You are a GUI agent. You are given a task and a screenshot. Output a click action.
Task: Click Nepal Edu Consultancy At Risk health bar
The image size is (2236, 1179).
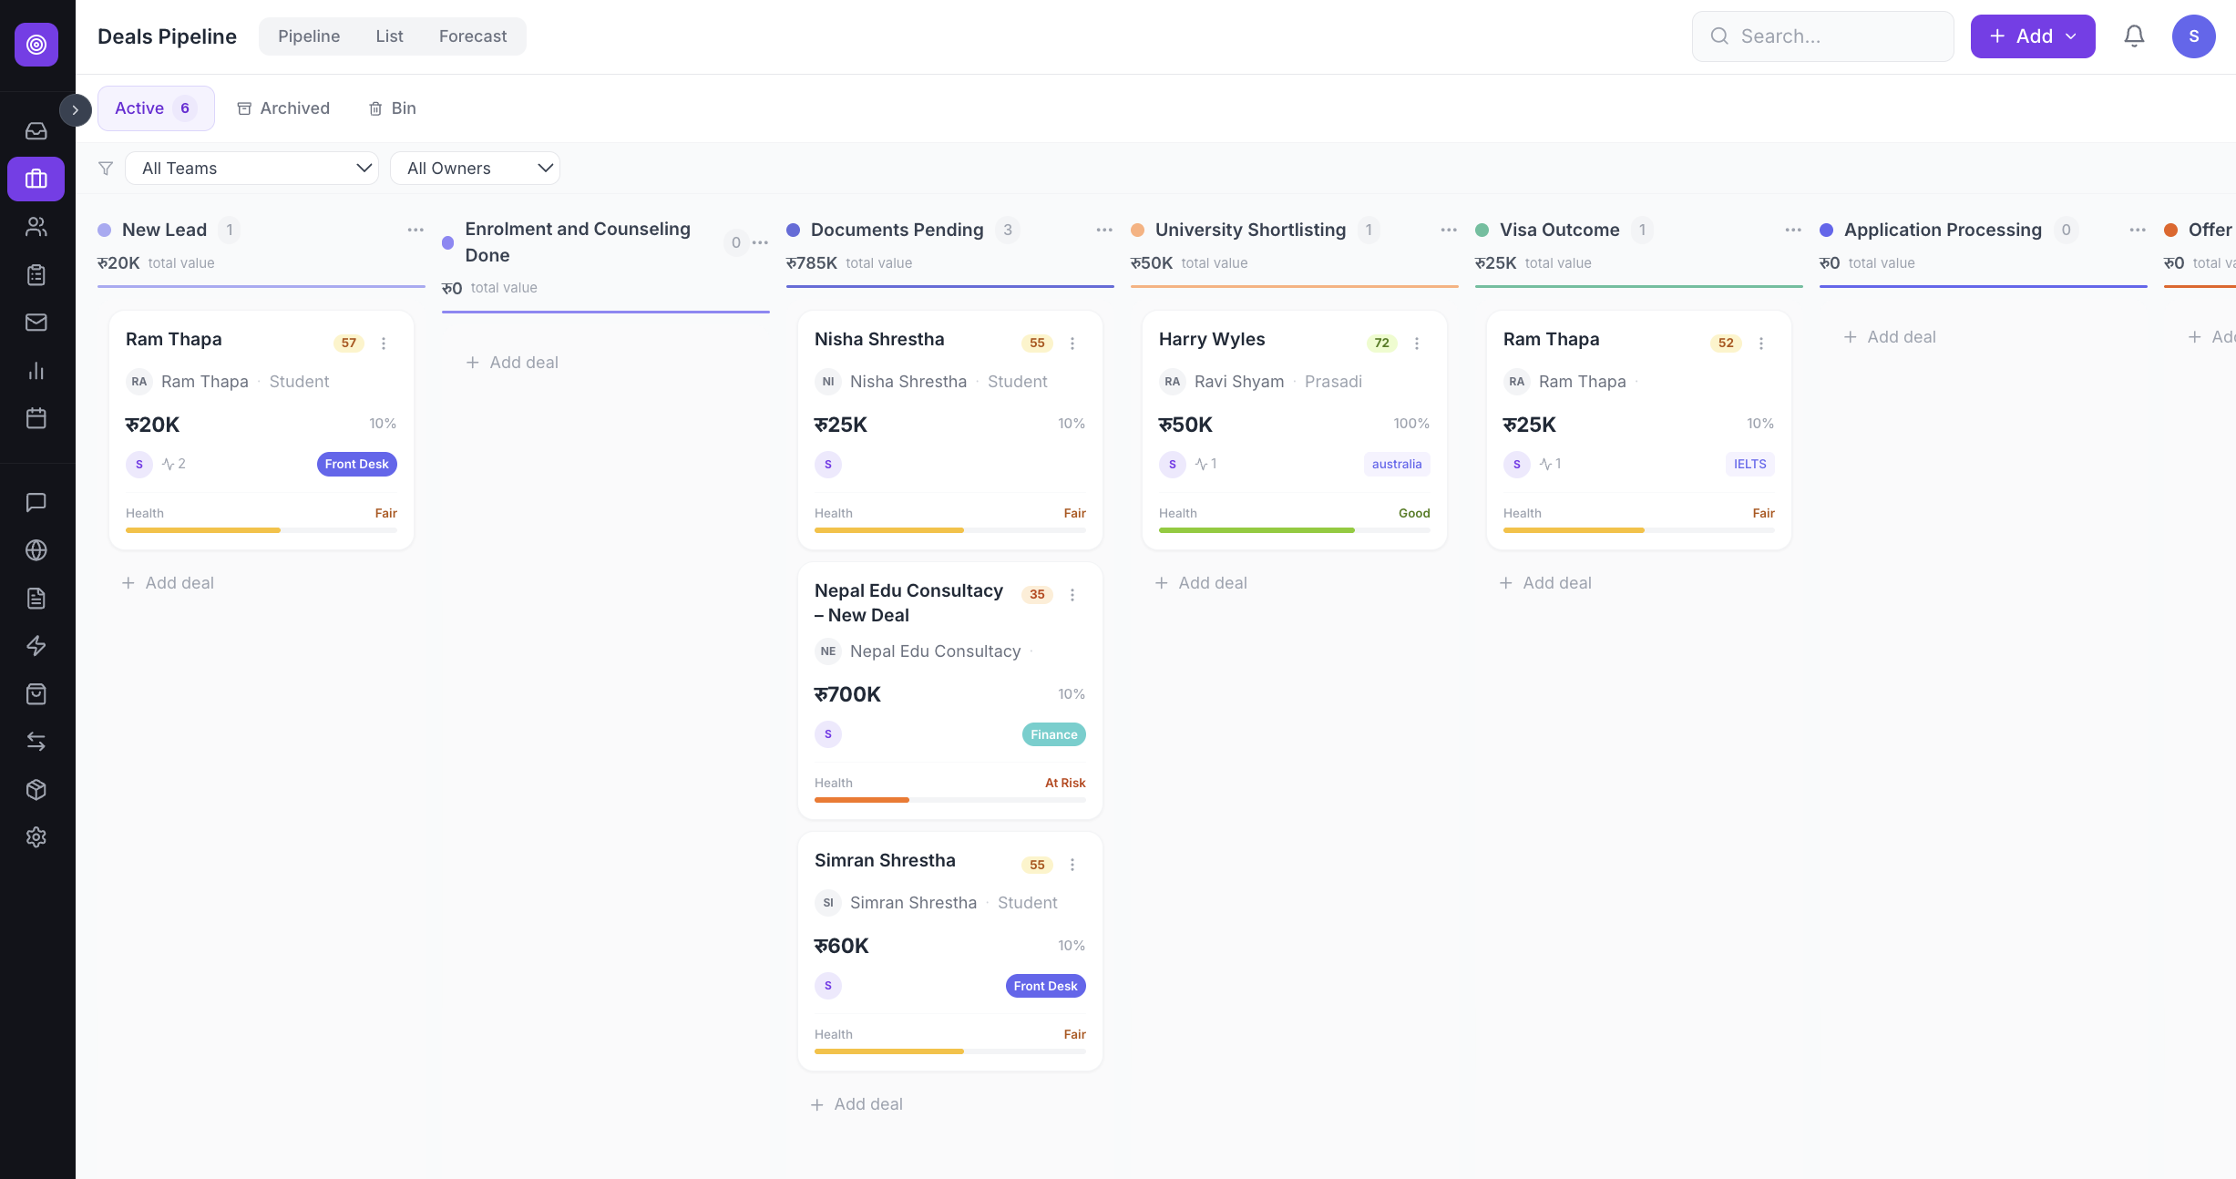click(x=950, y=800)
